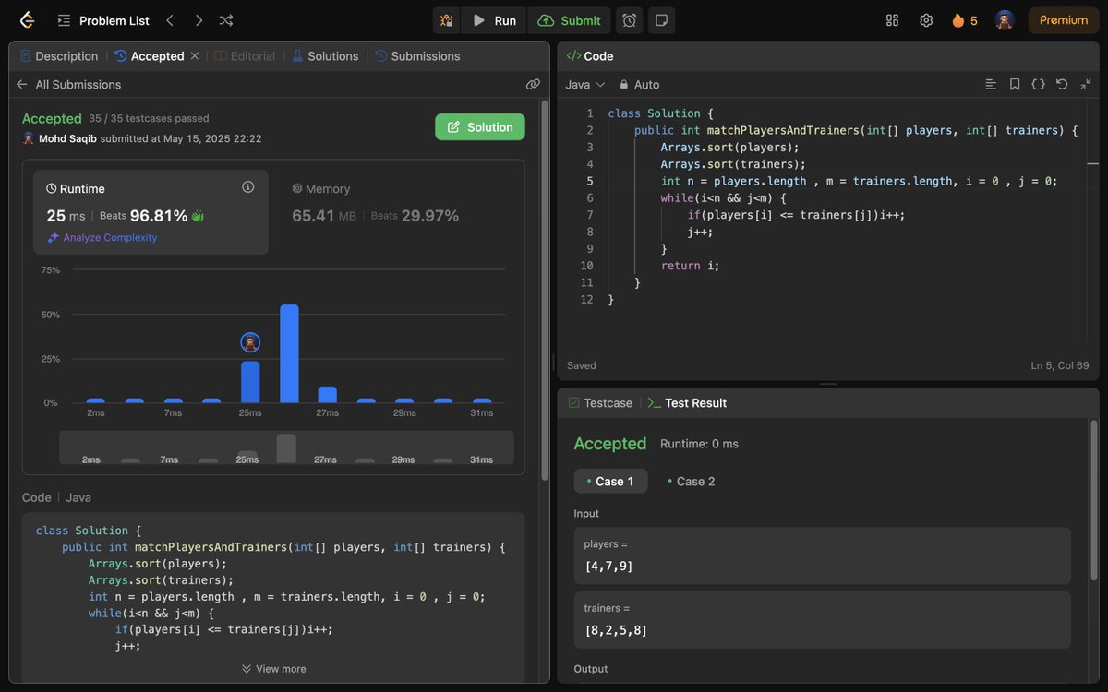
Task: Click the 96.81% beats value
Action: pyautogui.click(x=159, y=215)
